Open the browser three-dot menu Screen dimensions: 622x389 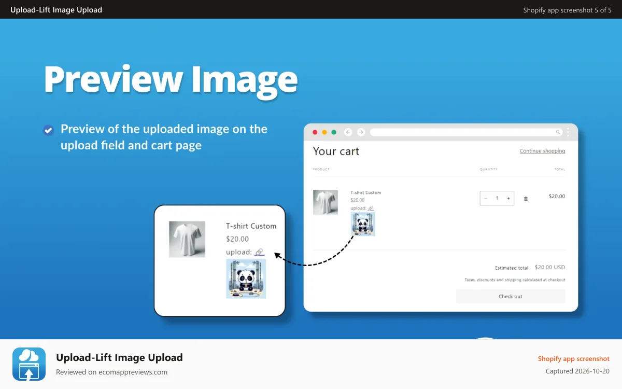pyautogui.click(x=568, y=132)
